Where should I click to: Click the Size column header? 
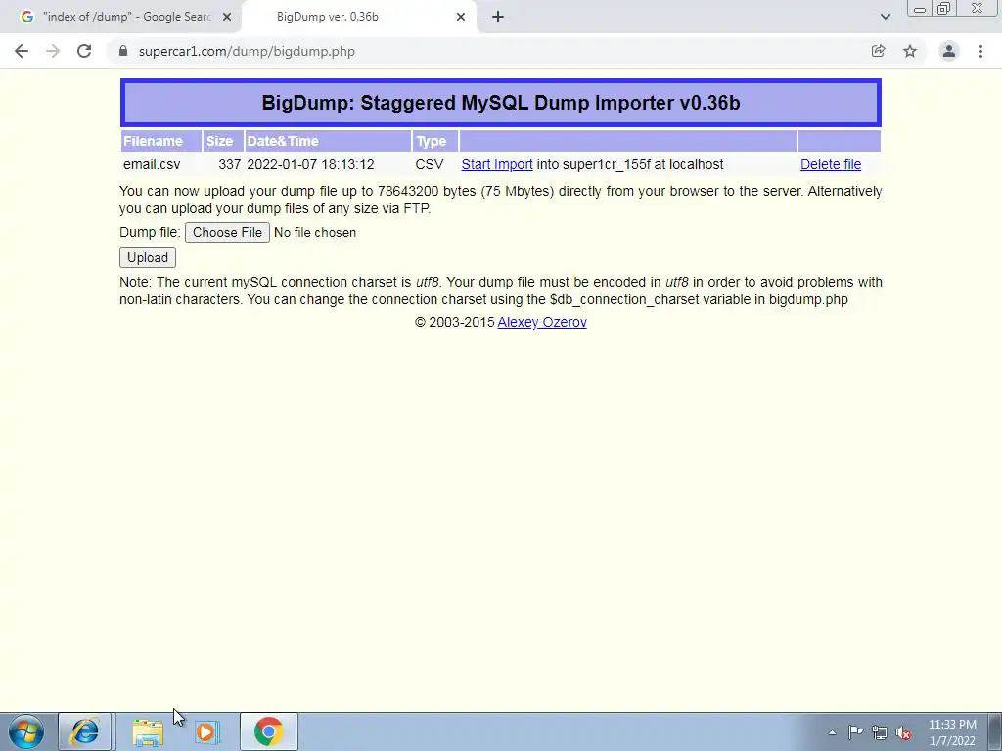224,141
